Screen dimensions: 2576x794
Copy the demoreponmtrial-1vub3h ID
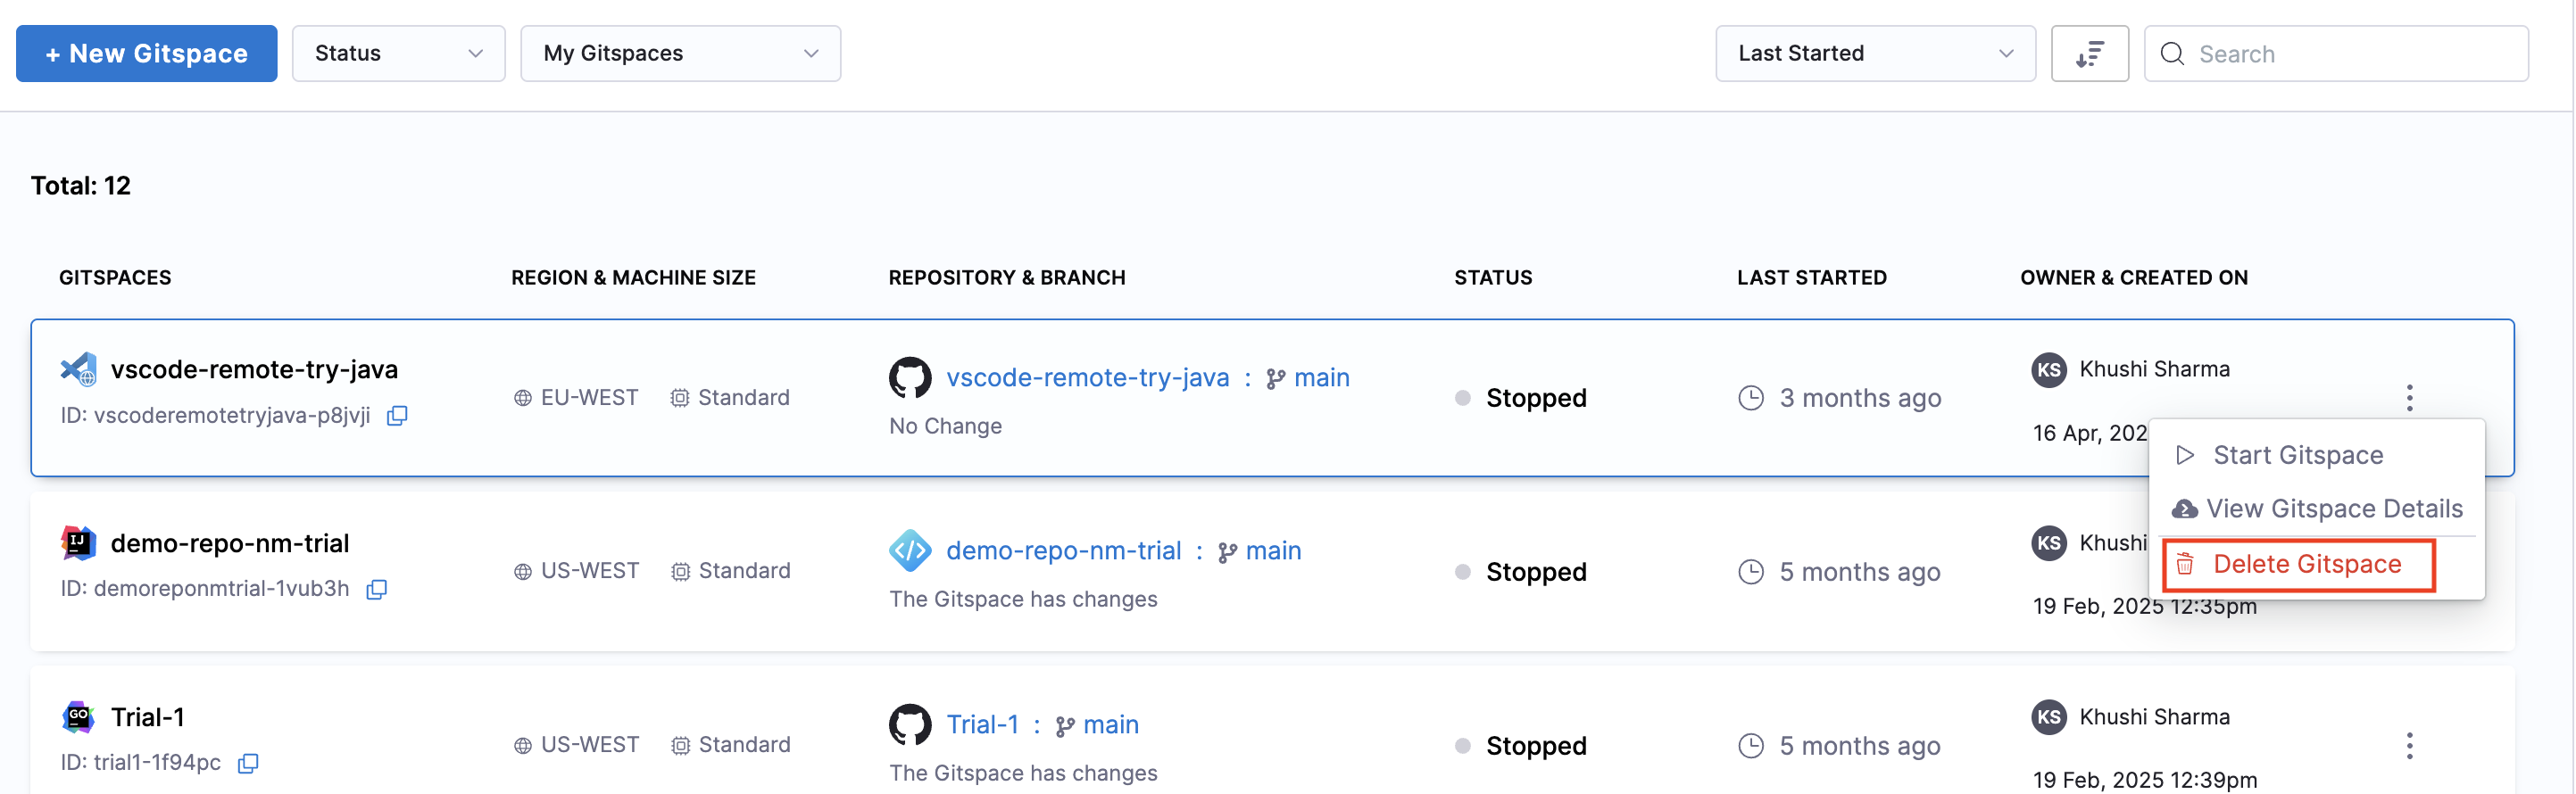pyautogui.click(x=376, y=589)
